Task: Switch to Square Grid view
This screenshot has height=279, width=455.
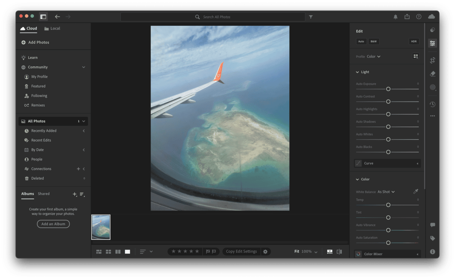Action: [108, 252]
